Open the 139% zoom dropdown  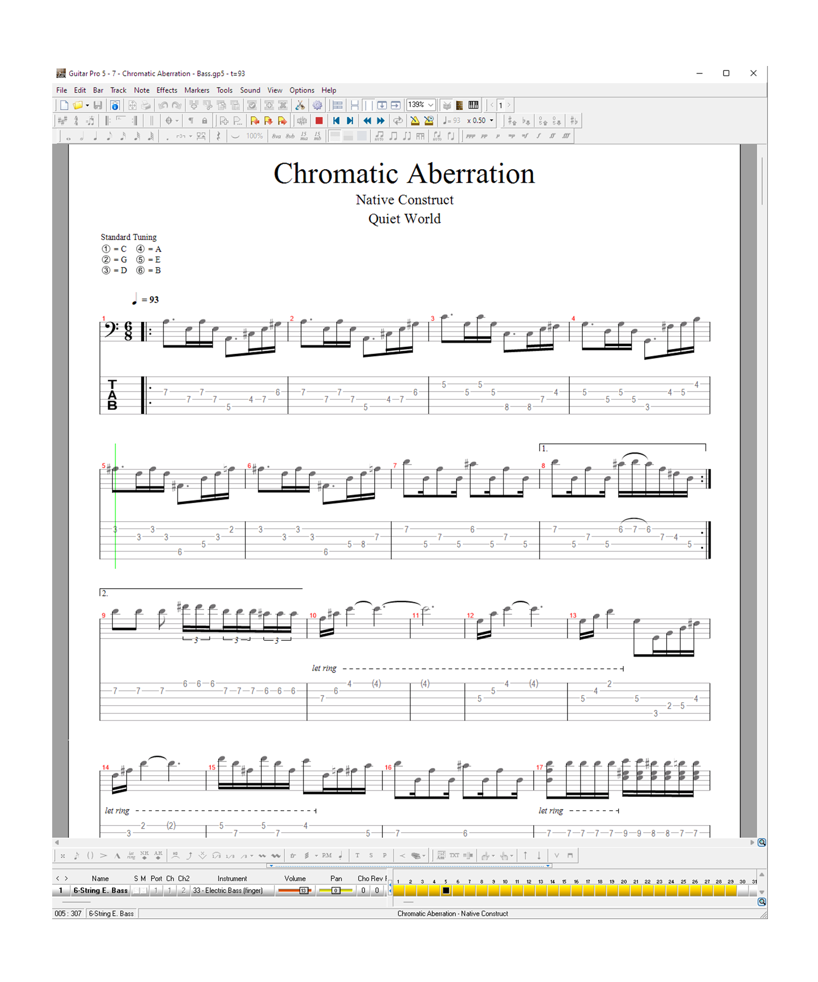[430, 105]
